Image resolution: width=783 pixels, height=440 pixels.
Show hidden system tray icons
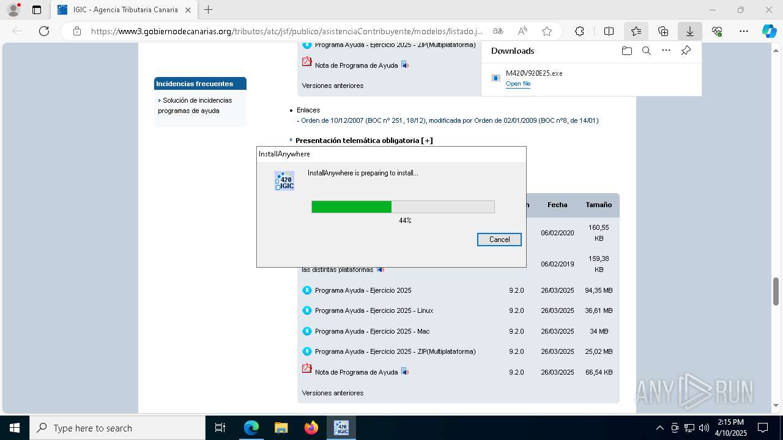(659, 428)
